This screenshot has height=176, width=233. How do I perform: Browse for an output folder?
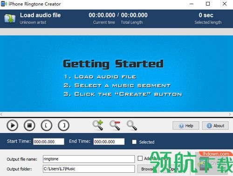click(x=148, y=169)
